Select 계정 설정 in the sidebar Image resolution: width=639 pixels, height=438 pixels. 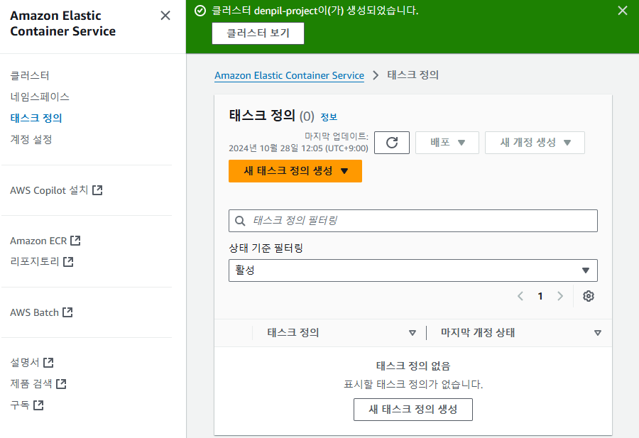click(x=31, y=139)
